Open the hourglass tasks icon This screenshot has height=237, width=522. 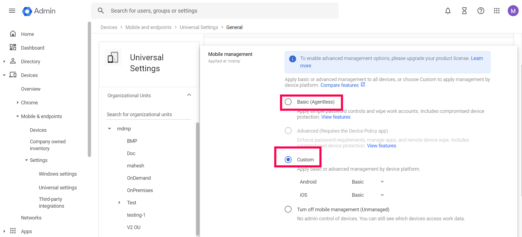coord(464,11)
